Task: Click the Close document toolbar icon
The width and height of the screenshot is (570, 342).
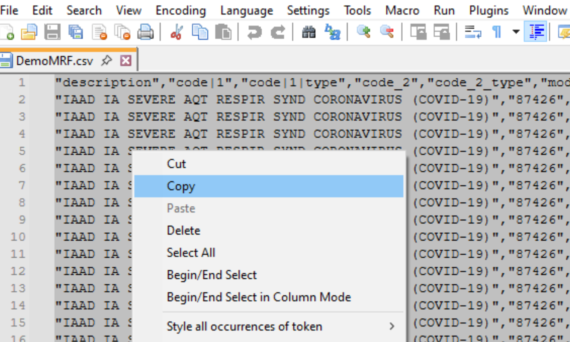Action: (99, 32)
